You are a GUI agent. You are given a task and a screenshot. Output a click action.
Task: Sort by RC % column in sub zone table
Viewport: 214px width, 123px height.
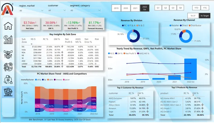[45, 39]
